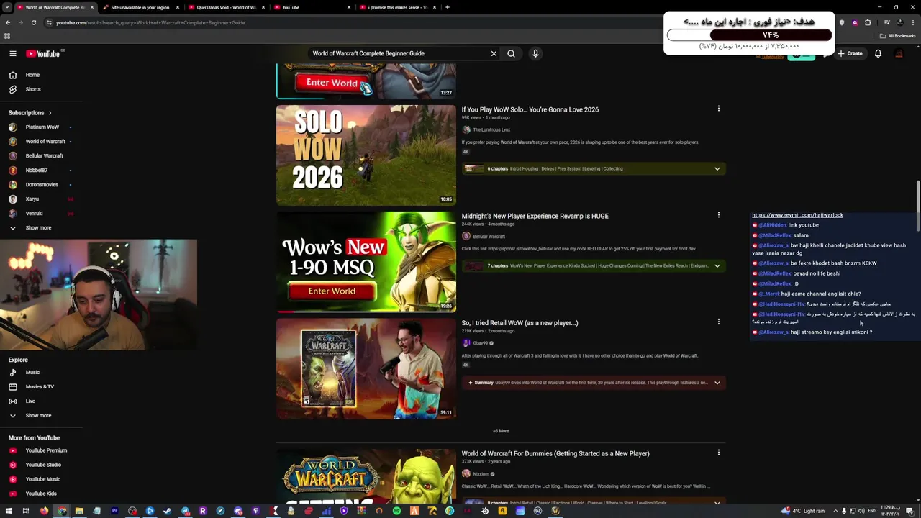Open the Nobbel87 subscription channel
Viewport: 921px width, 518px height.
37,171
